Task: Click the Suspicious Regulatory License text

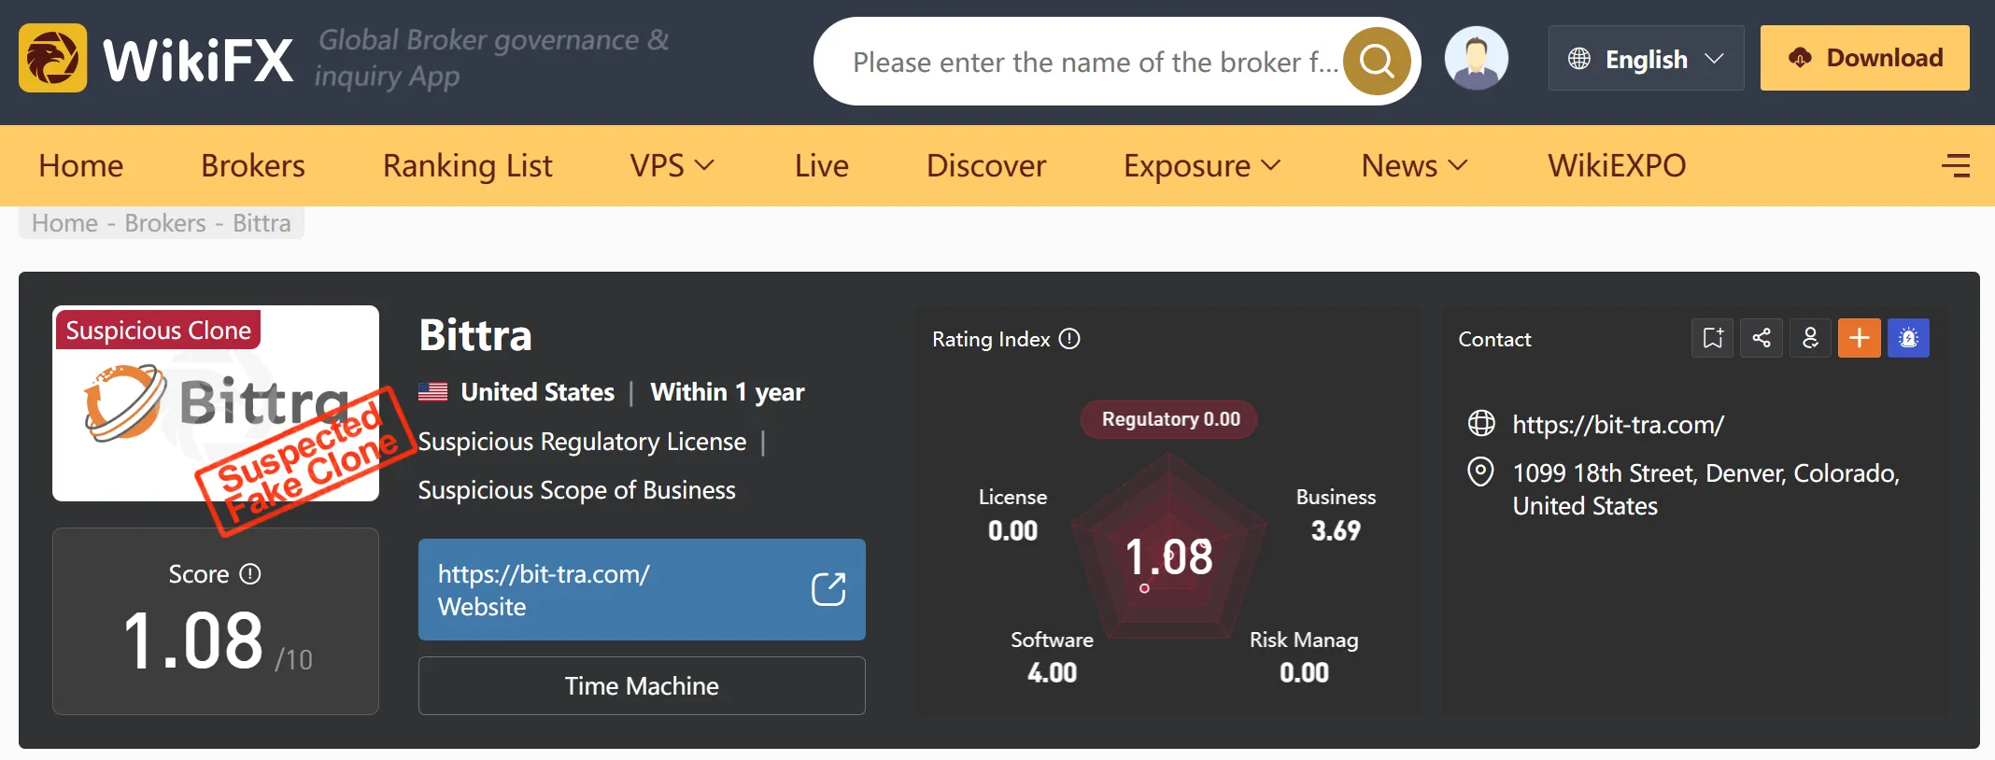Action: tap(583, 442)
